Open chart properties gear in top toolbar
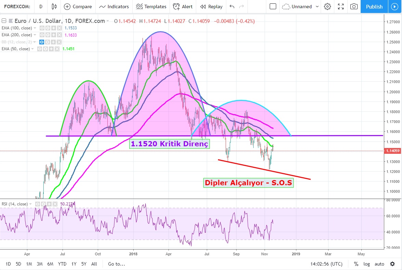 point(327,6)
